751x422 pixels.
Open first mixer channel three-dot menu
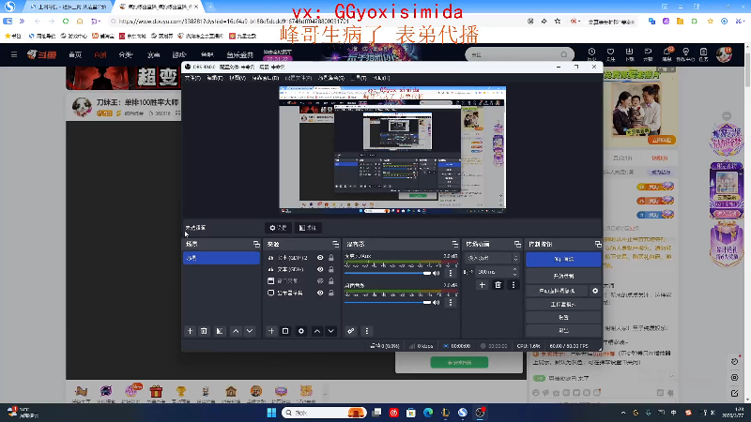coord(451,273)
